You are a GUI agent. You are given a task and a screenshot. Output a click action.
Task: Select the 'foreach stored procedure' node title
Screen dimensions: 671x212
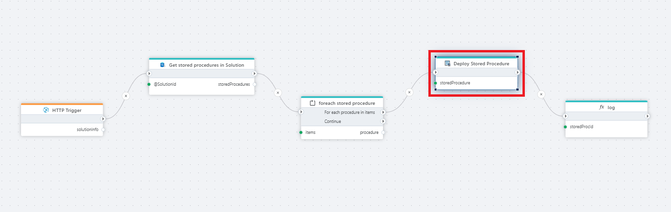click(347, 103)
